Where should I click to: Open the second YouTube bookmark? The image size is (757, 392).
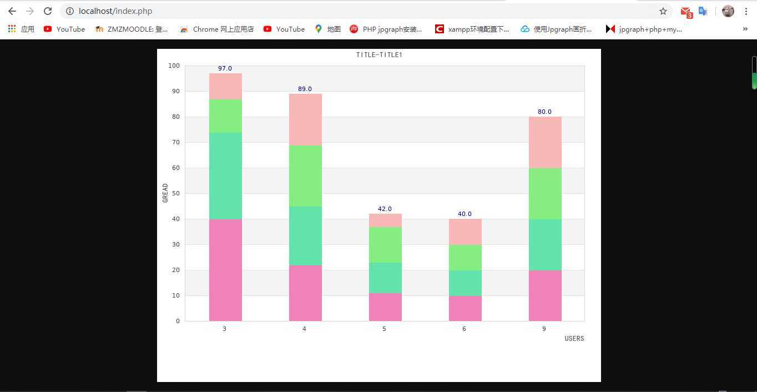[284, 29]
